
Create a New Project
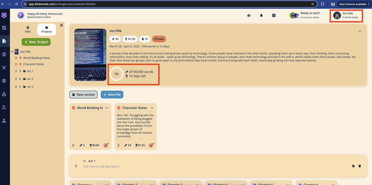click(36, 42)
